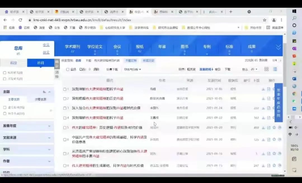This screenshot has width=302, height=183.
Task: Expand the 文献来源 filter section
Action: (27, 138)
